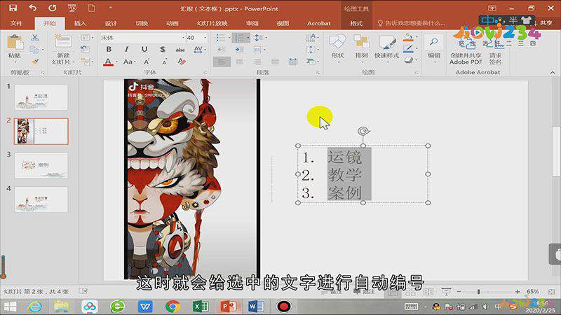Toggle left text alignment
The image size is (561, 315).
tap(222, 62)
